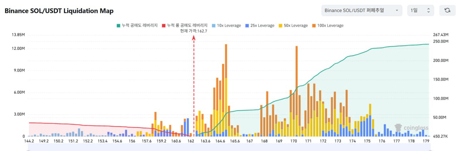457x151 pixels.
Task: Click the 200.00M right axis label
Action: click(x=440, y=61)
